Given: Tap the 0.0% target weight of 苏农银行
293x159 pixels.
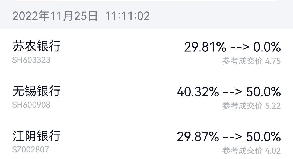Looking at the screenshot, I should point(267,47).
